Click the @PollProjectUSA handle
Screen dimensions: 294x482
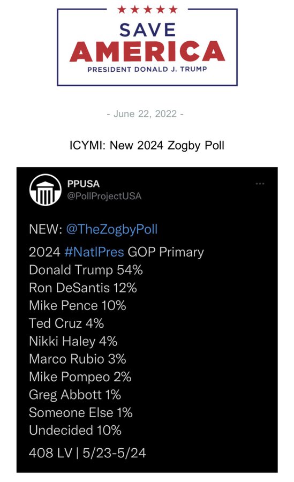pyautogui.click(x=104, y=196)
